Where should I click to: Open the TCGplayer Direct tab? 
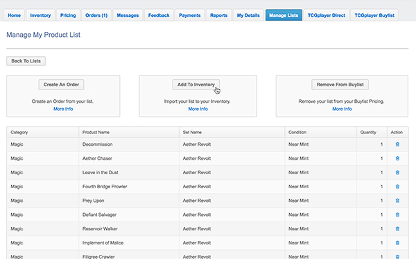click(327, 15)
